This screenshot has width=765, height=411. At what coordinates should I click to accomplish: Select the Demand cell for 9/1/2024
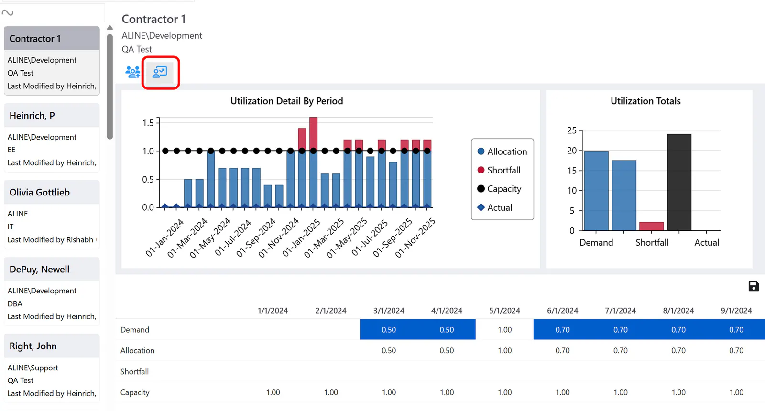736,329
